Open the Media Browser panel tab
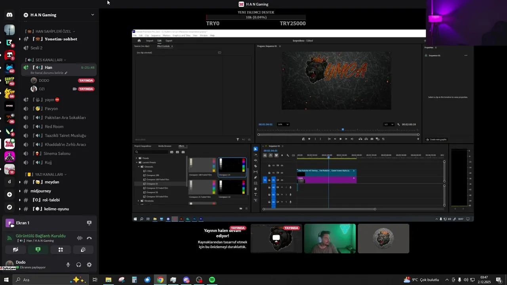 point(165,146)
